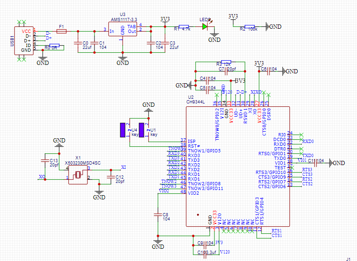Select the ISP pin label on U2
The height and width of the screenshot is (261, 357).
tap(191, 141)
